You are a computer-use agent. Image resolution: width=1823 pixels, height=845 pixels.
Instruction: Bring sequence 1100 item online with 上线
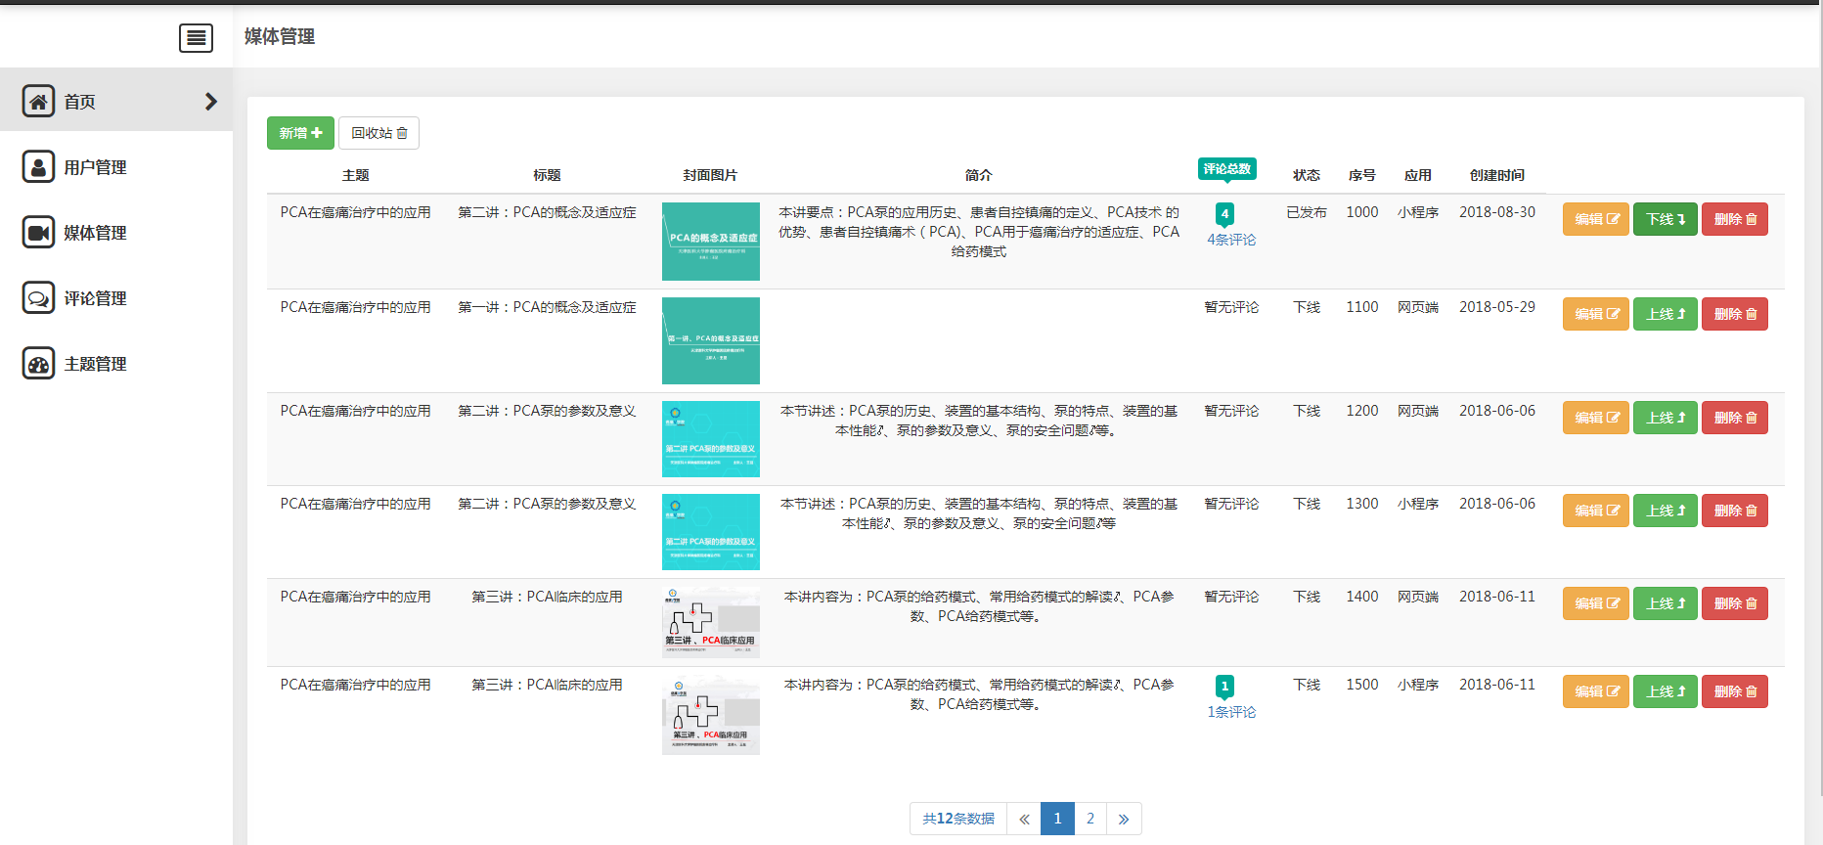pos(1665,314)
